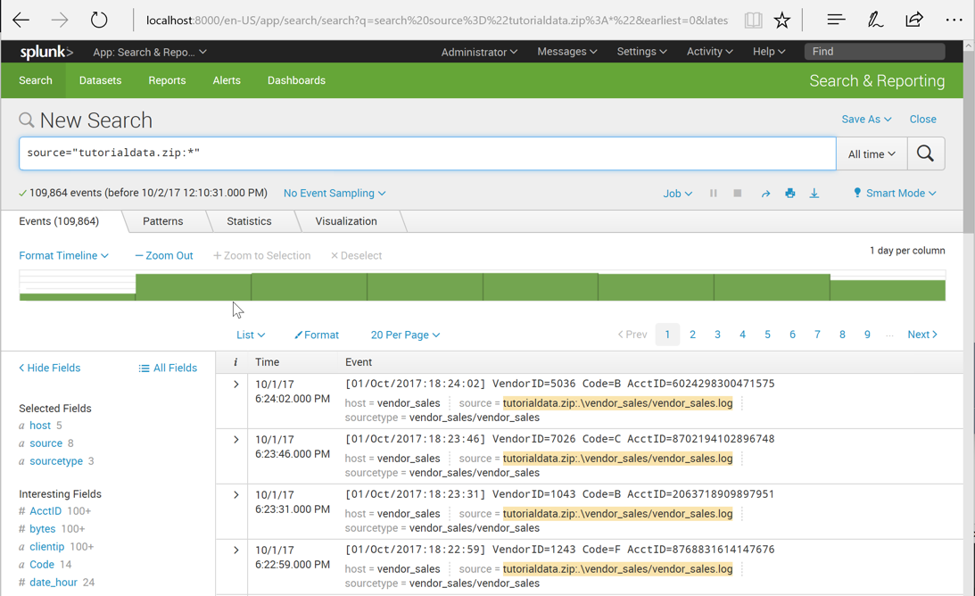This screenshot has height=596, width=975.
Task: Go to results page 5
Action: click(x=767, y=335)
